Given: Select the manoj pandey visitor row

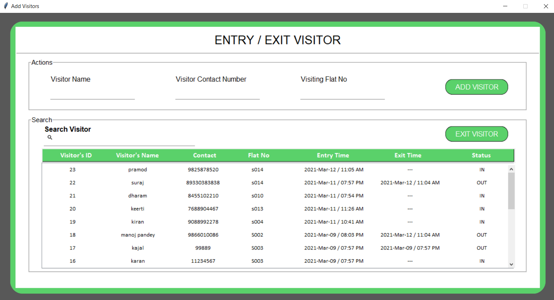Looking at the screenshot, I should [138, 235].
